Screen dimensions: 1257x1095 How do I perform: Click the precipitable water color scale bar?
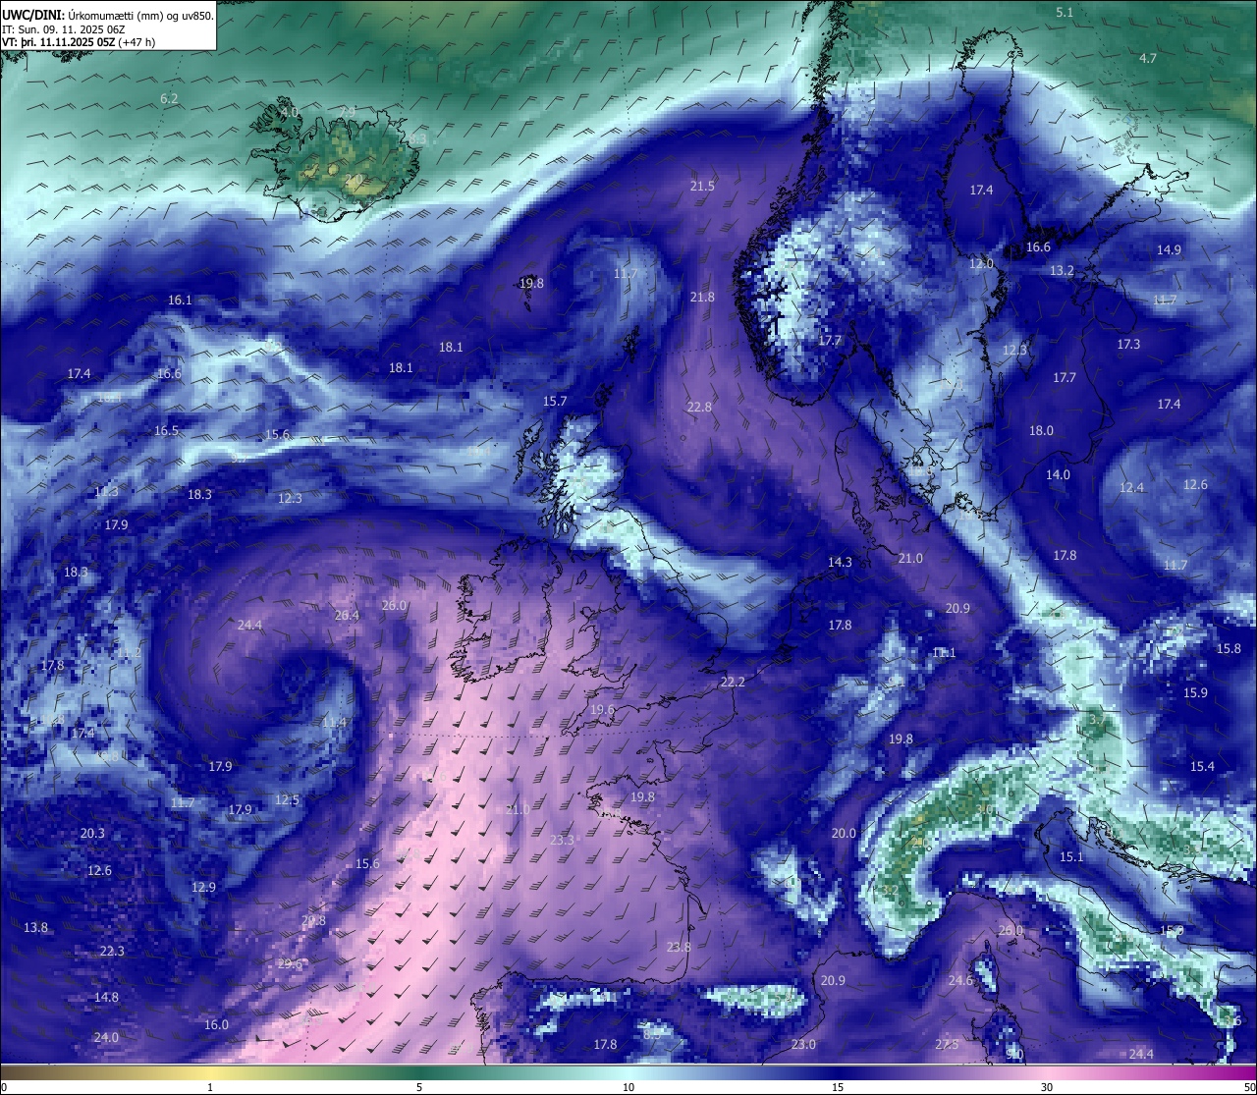tap(628, 1071)
